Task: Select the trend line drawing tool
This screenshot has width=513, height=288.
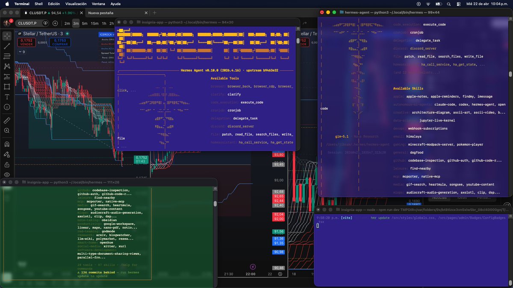Action: pyautogui.click(x=7, y=46)
